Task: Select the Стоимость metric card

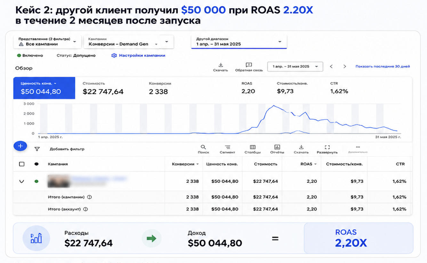Action: (103, 88)
